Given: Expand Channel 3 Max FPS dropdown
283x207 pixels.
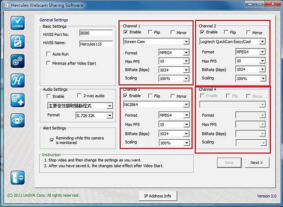Looking at the screenshot, I should pos(174,124).
